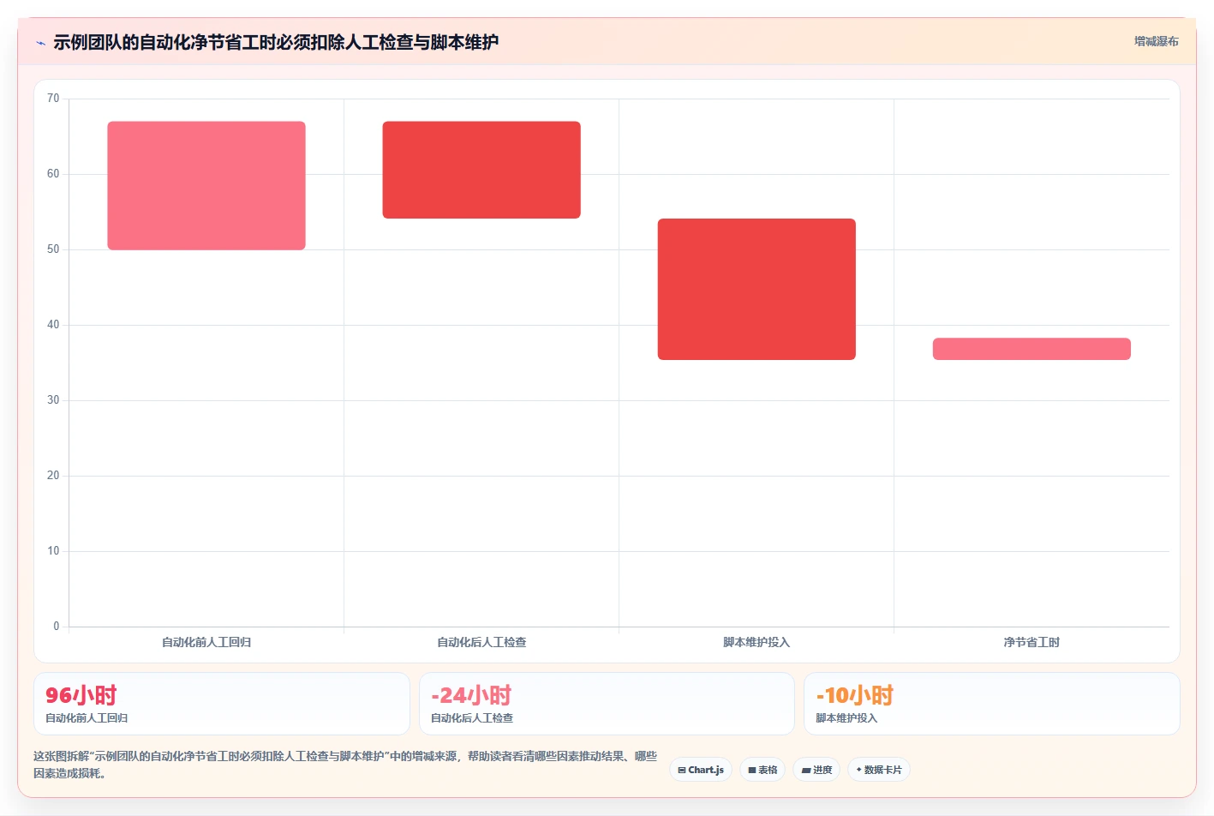Click the 脚本维护投入 red bar
Screen dimensions: 1214x816
[757, 289]
